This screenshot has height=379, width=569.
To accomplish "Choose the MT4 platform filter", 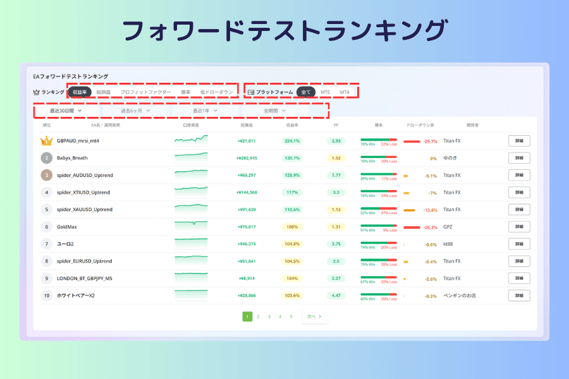I will pos(345,92).
